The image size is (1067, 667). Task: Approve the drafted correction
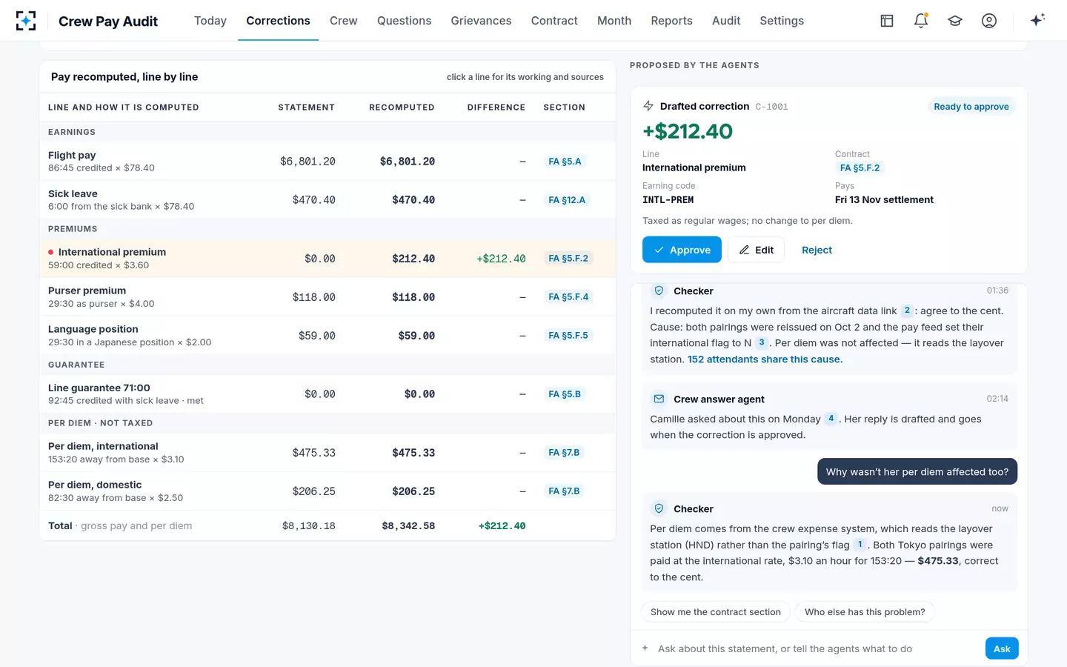682,250
